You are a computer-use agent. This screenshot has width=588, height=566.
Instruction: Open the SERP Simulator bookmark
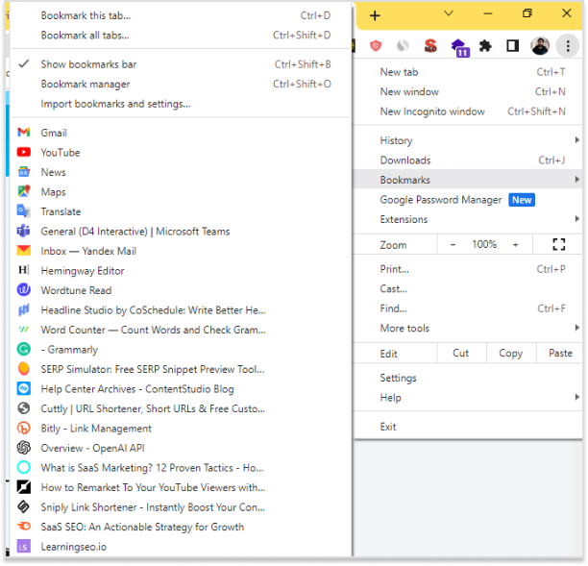pos(180,369)
